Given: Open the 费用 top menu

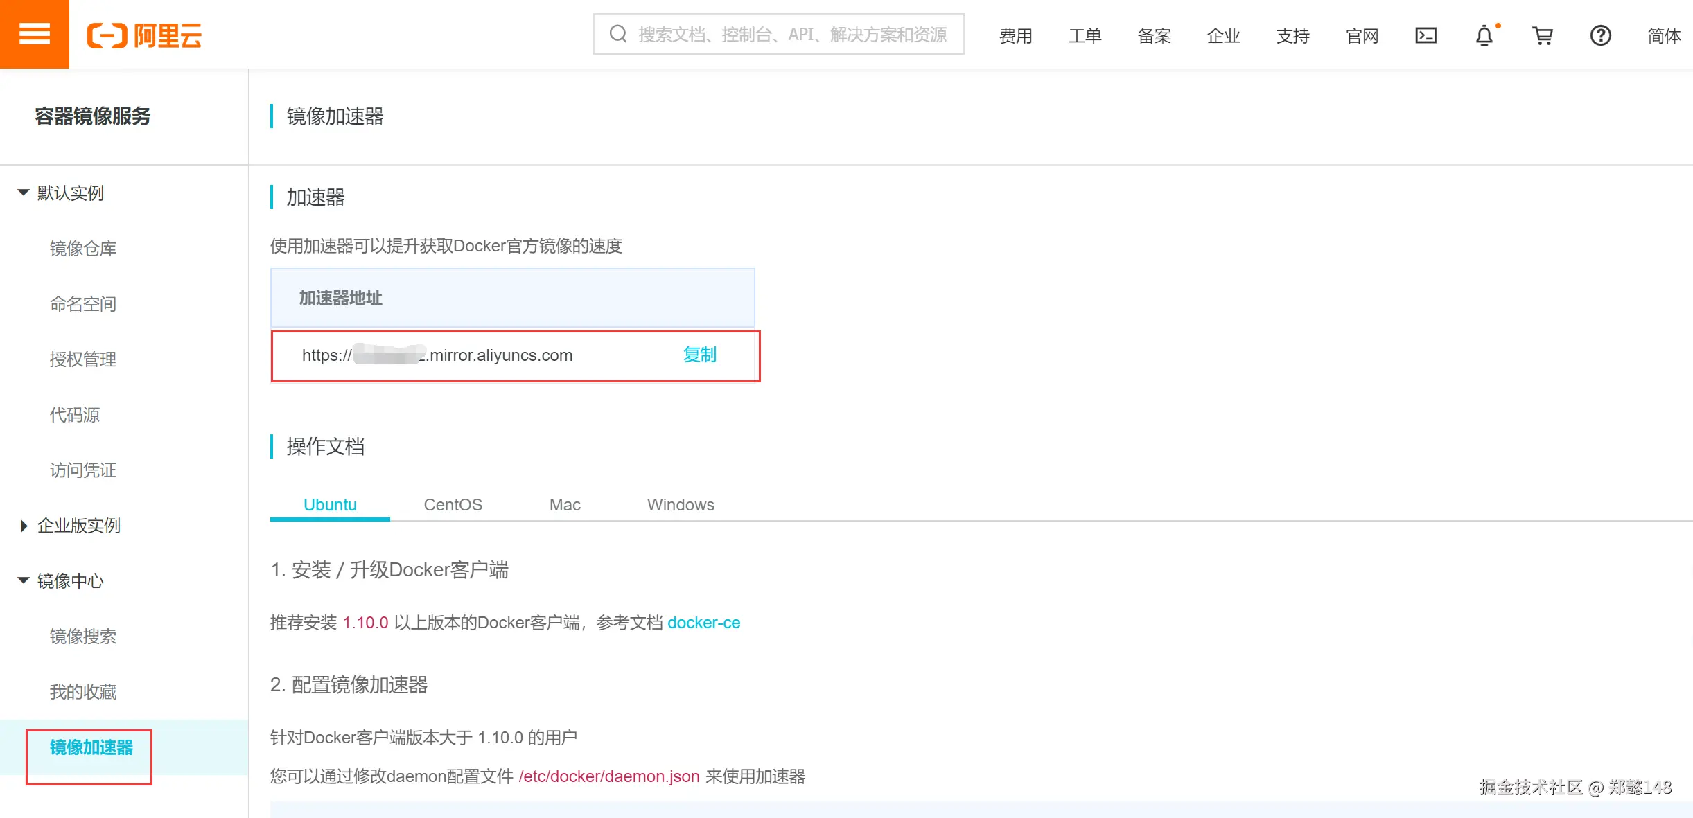Looking at the screenshot, I should coord(1016,36).
